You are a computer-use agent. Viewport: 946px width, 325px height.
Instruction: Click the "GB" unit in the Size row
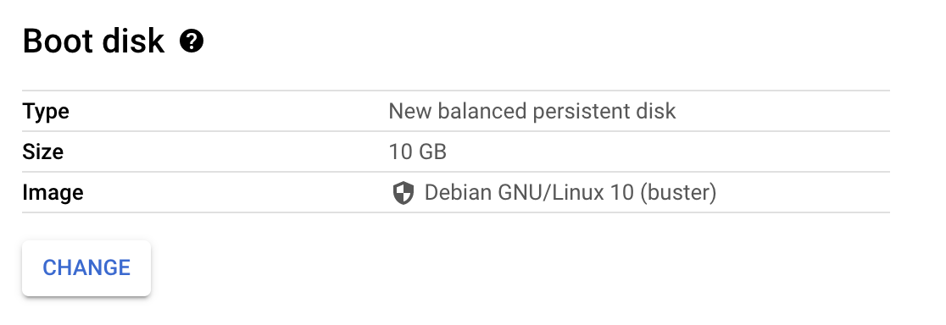pos(432,151)
